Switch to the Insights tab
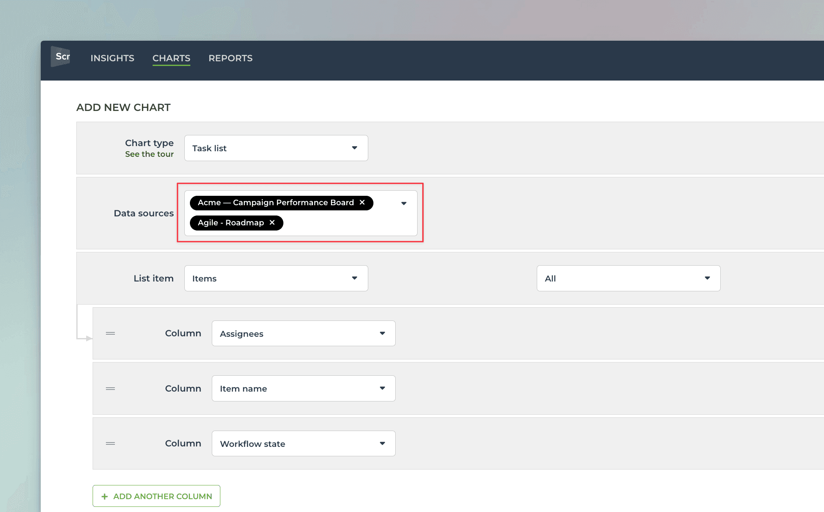824x512 pixels. pyautogui.click(x=112, y=58)
